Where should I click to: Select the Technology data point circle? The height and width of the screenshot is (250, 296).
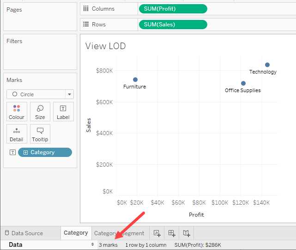click(x=267, y=65)
